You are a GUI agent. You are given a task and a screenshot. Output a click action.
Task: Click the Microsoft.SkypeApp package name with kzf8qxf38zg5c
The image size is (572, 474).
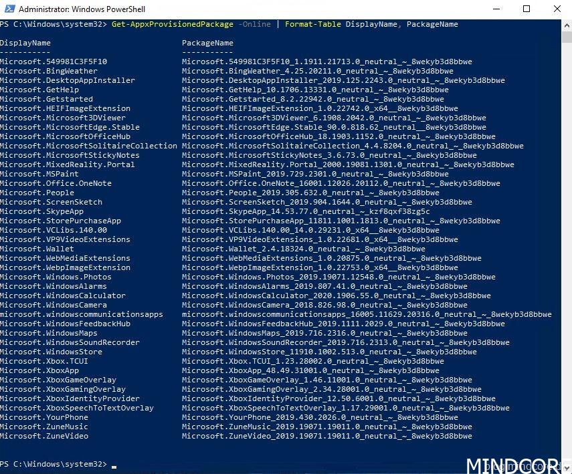(x=306, y=211)
